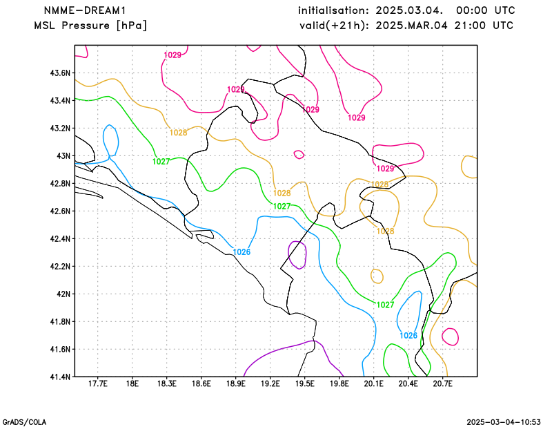Screen dimensions: 552x427
Task: Pick the 18.6E longitude label
Action: click(x=201, y=383)
